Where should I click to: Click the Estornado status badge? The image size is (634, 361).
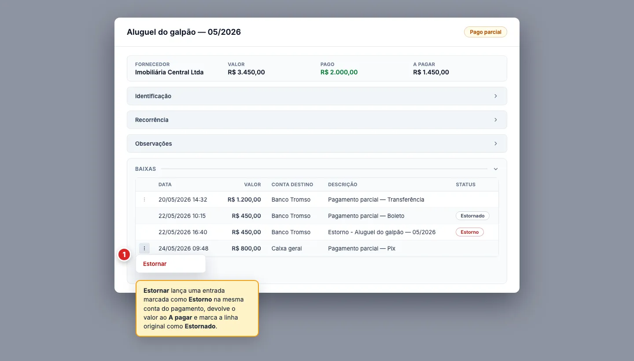472,216
